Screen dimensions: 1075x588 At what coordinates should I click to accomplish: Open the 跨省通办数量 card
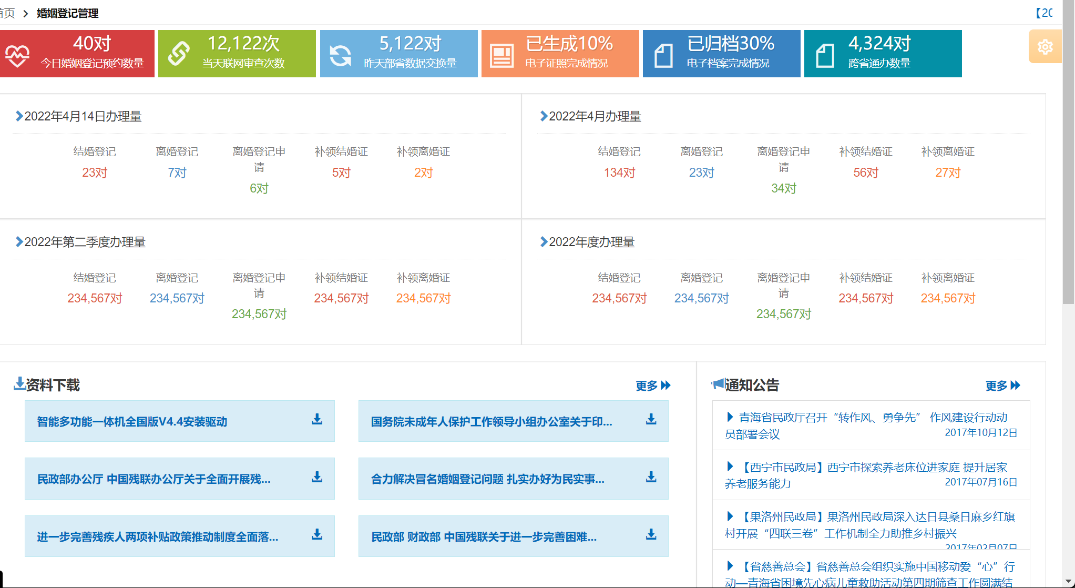883,54
